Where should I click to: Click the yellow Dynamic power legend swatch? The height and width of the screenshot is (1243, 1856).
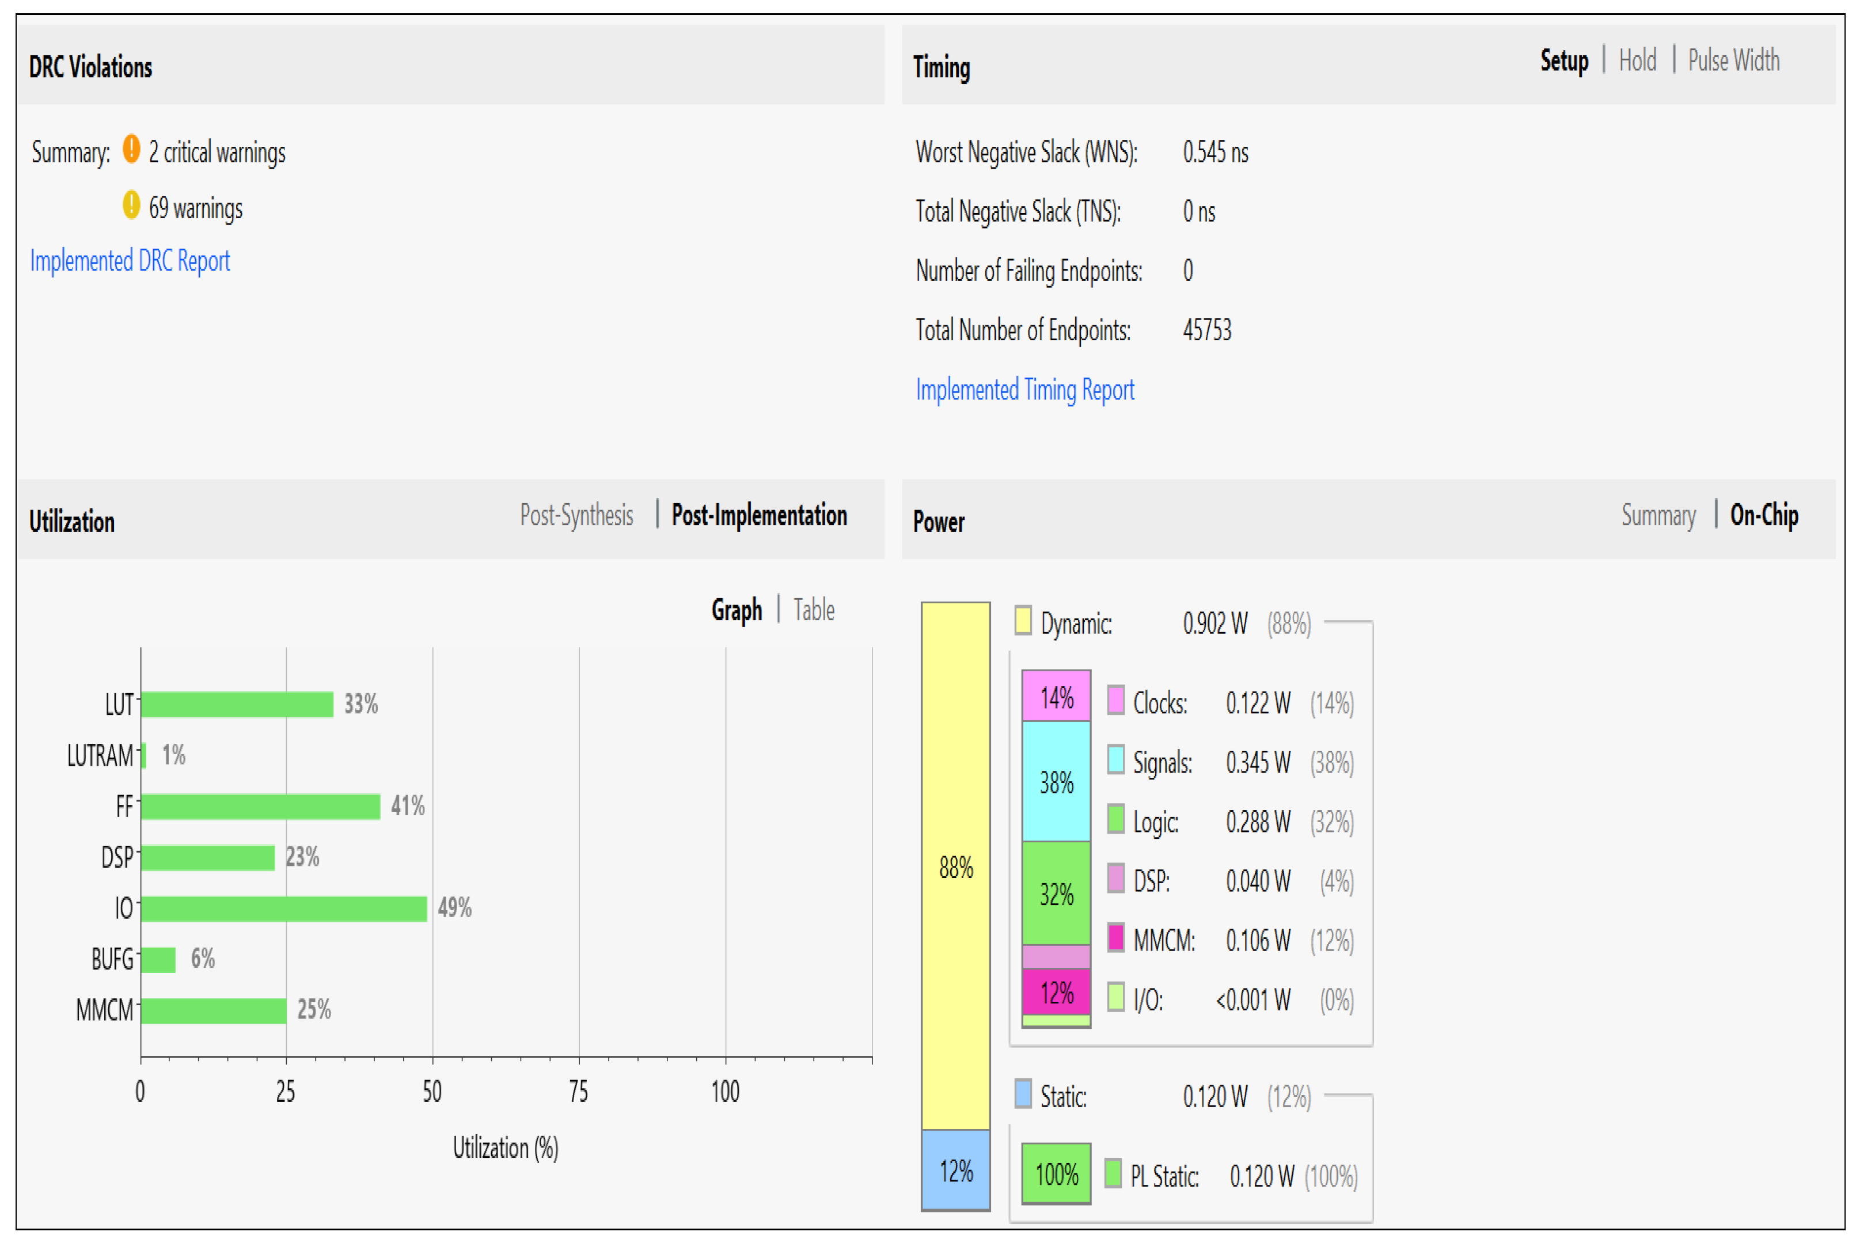click(x=1023, y=621)
